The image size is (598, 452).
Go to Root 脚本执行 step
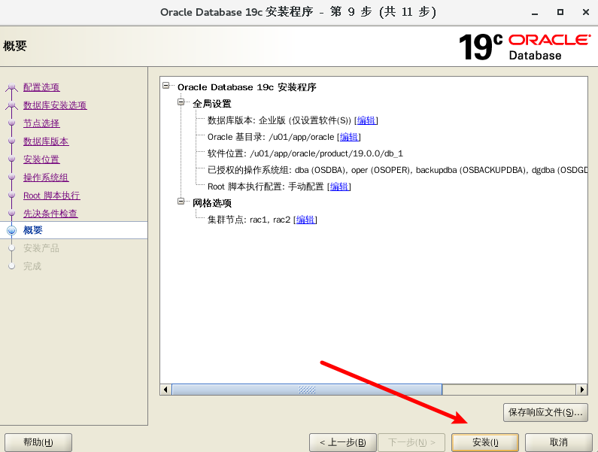pos(51,196)
